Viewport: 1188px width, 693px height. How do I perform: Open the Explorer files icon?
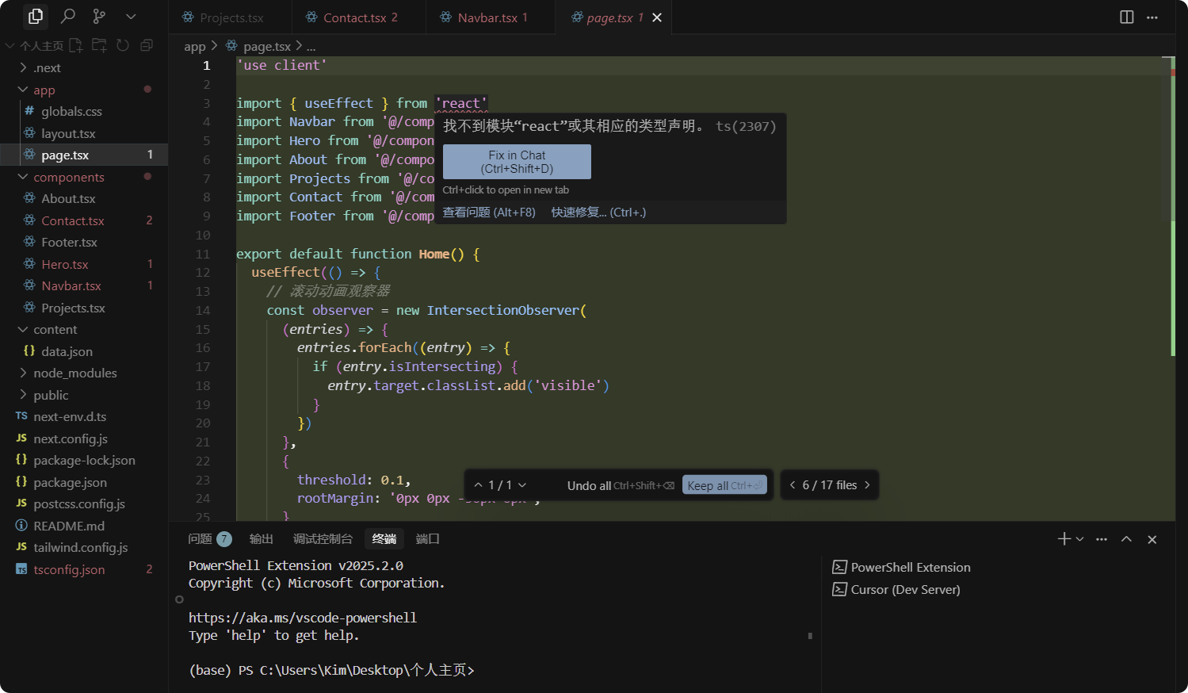(x=36, y=16)
